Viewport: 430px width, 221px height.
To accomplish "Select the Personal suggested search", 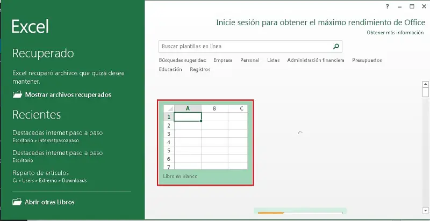I will (250, 60).
